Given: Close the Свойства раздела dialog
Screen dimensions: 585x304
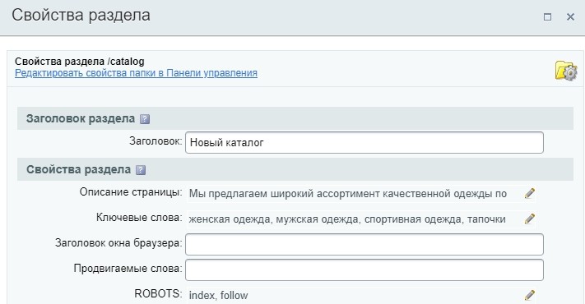Looking at the screenshot, I should pyautogui.click(x=570, y=16).
